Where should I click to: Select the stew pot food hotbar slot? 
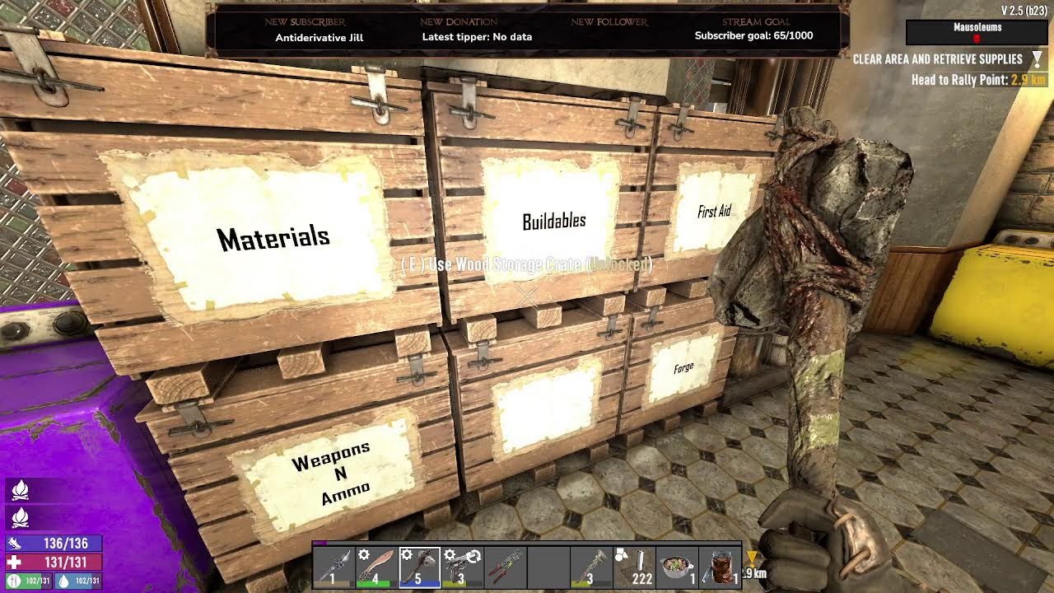click(x=677, y=567)
